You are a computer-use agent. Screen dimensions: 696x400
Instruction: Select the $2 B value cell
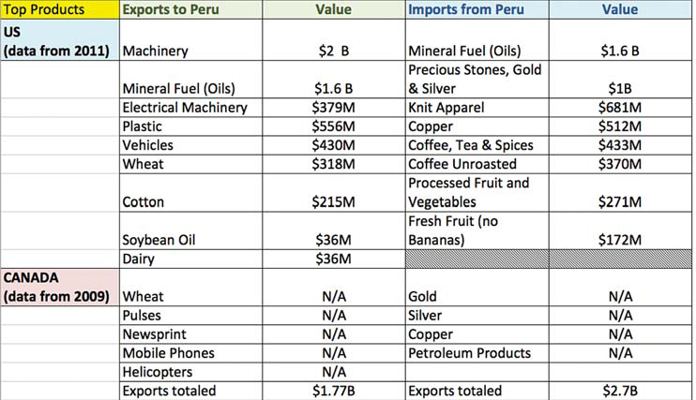(334, 40)
